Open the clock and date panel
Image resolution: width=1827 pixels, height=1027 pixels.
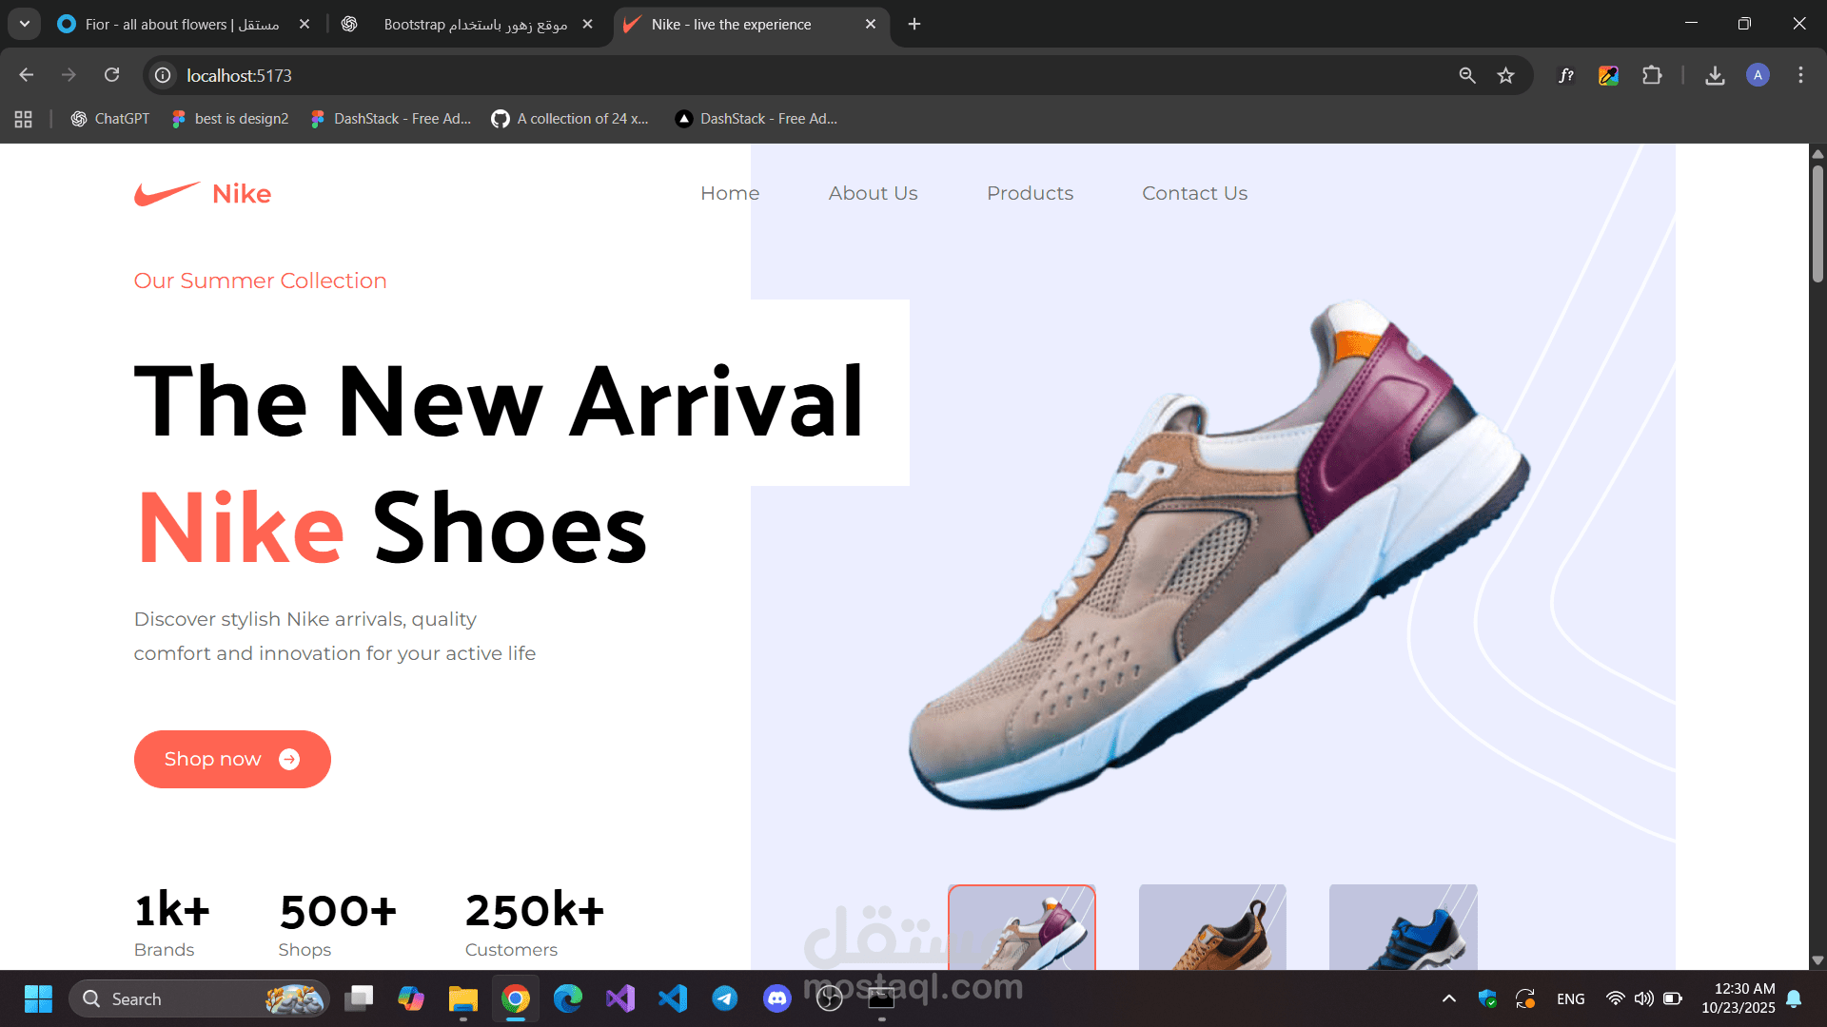(x=1739, y=998)
